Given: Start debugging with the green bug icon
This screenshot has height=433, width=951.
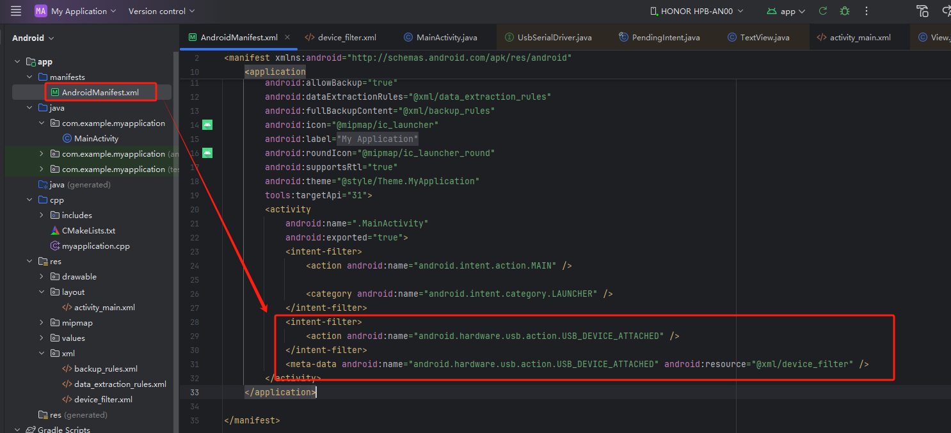Looking at the screenshot, I should [x=845, y=11].
